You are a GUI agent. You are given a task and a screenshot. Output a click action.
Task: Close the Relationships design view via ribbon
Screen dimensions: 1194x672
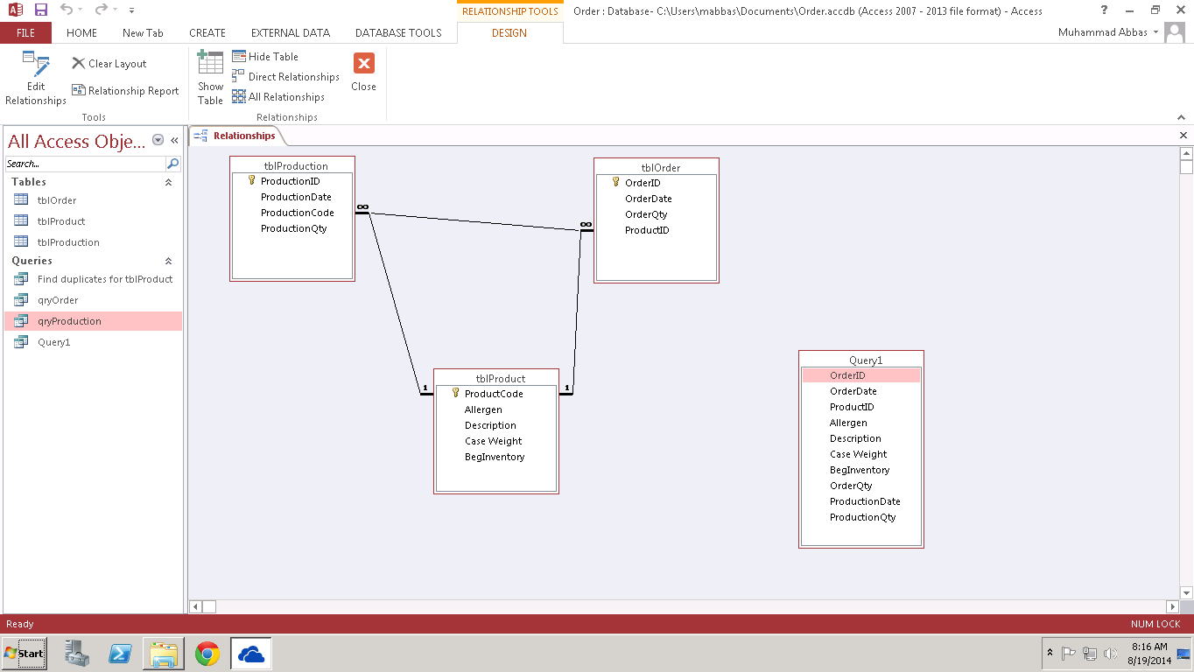pos(363,72)
